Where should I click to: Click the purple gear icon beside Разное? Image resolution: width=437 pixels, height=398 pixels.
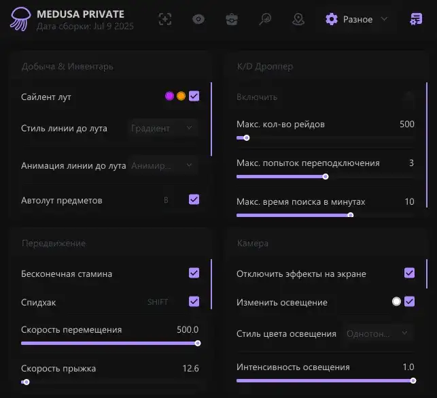click(332, 20)
